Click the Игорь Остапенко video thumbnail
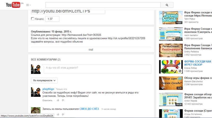 tap(171, 113)
